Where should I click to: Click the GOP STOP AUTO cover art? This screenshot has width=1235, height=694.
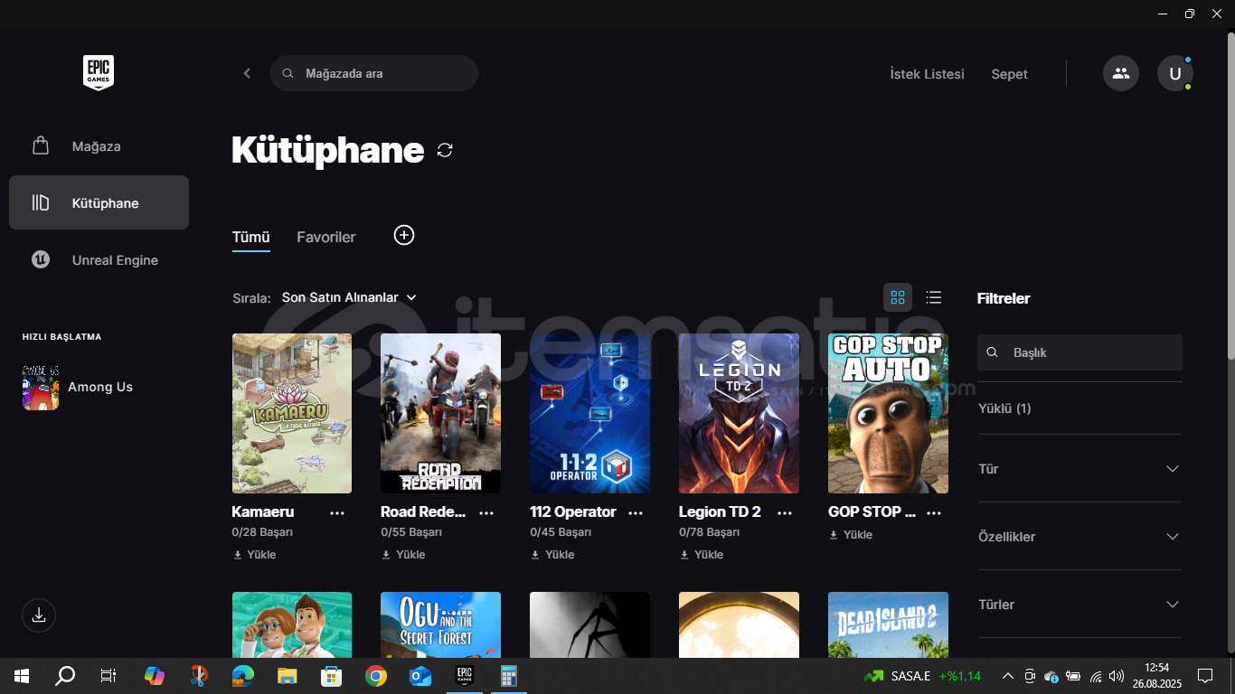point(888,414)
